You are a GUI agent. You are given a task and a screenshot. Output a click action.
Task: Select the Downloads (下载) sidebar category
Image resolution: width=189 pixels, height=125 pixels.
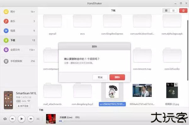(19, 40)
